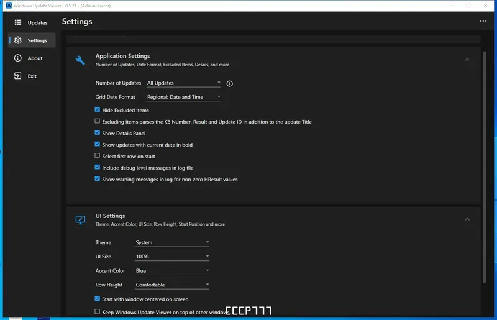
Task: Toggle Show warning messages for non-zero HResult
Action: (98, 179)
